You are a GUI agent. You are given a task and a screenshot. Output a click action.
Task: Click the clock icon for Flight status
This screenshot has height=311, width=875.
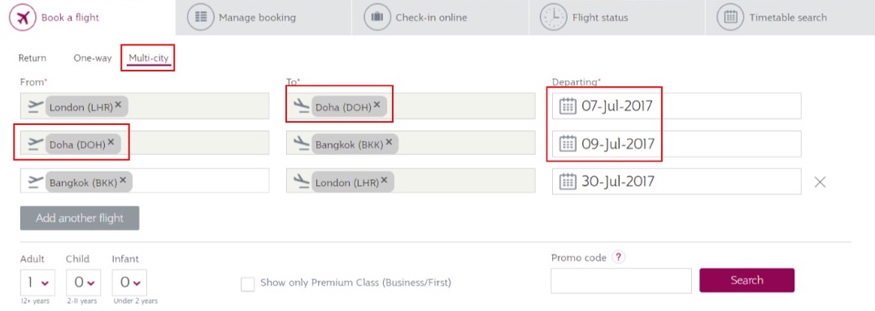click(553, 17)
